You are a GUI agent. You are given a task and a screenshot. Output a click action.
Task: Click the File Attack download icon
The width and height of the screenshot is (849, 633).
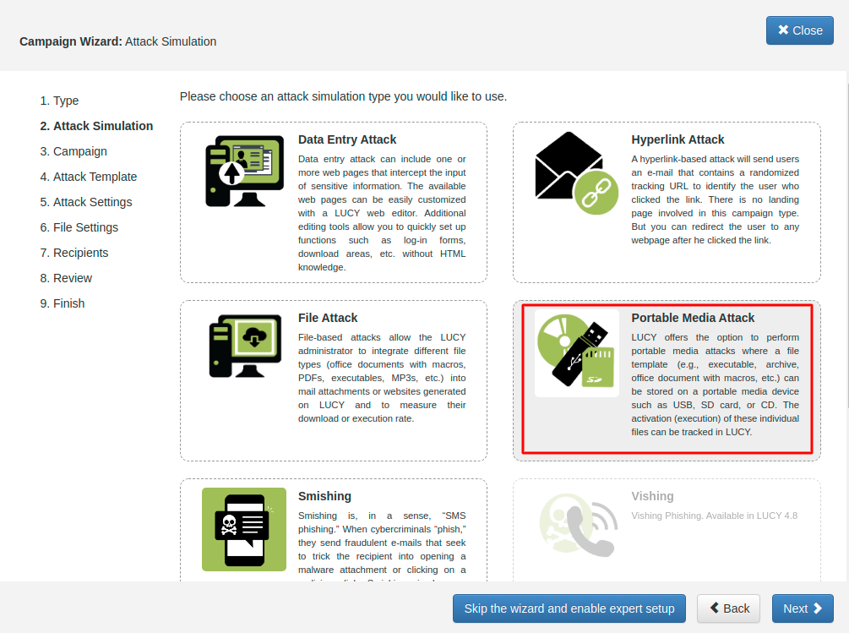point(245,346)
